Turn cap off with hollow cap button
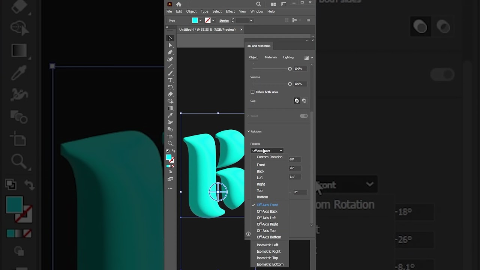 pos(304,101)
